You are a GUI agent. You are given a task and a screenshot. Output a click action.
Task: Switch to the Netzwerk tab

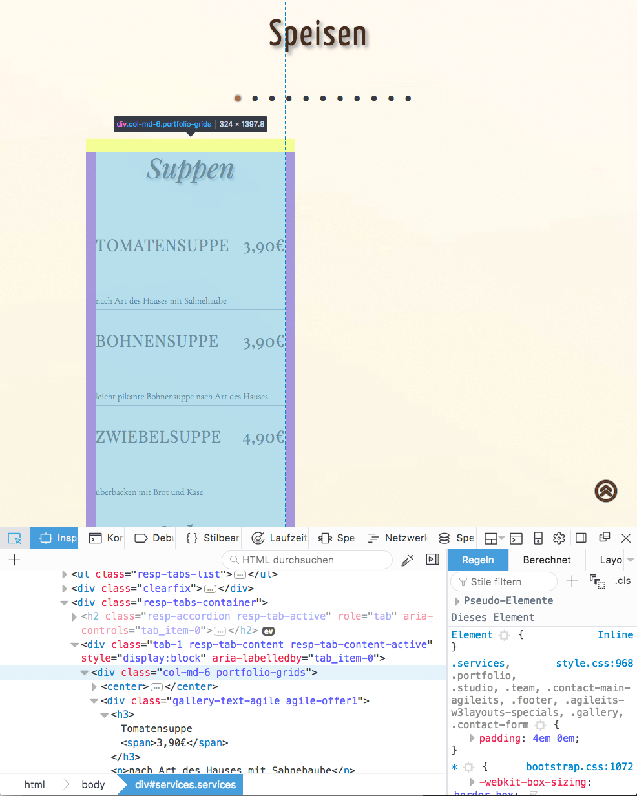(x=399, y=538)
